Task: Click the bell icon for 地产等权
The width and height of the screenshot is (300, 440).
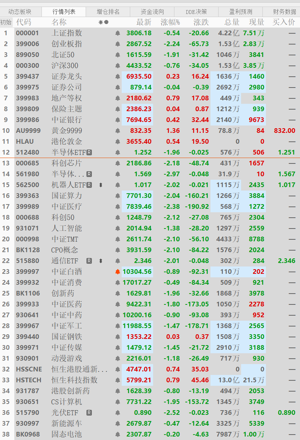Action: coord(118,98)
